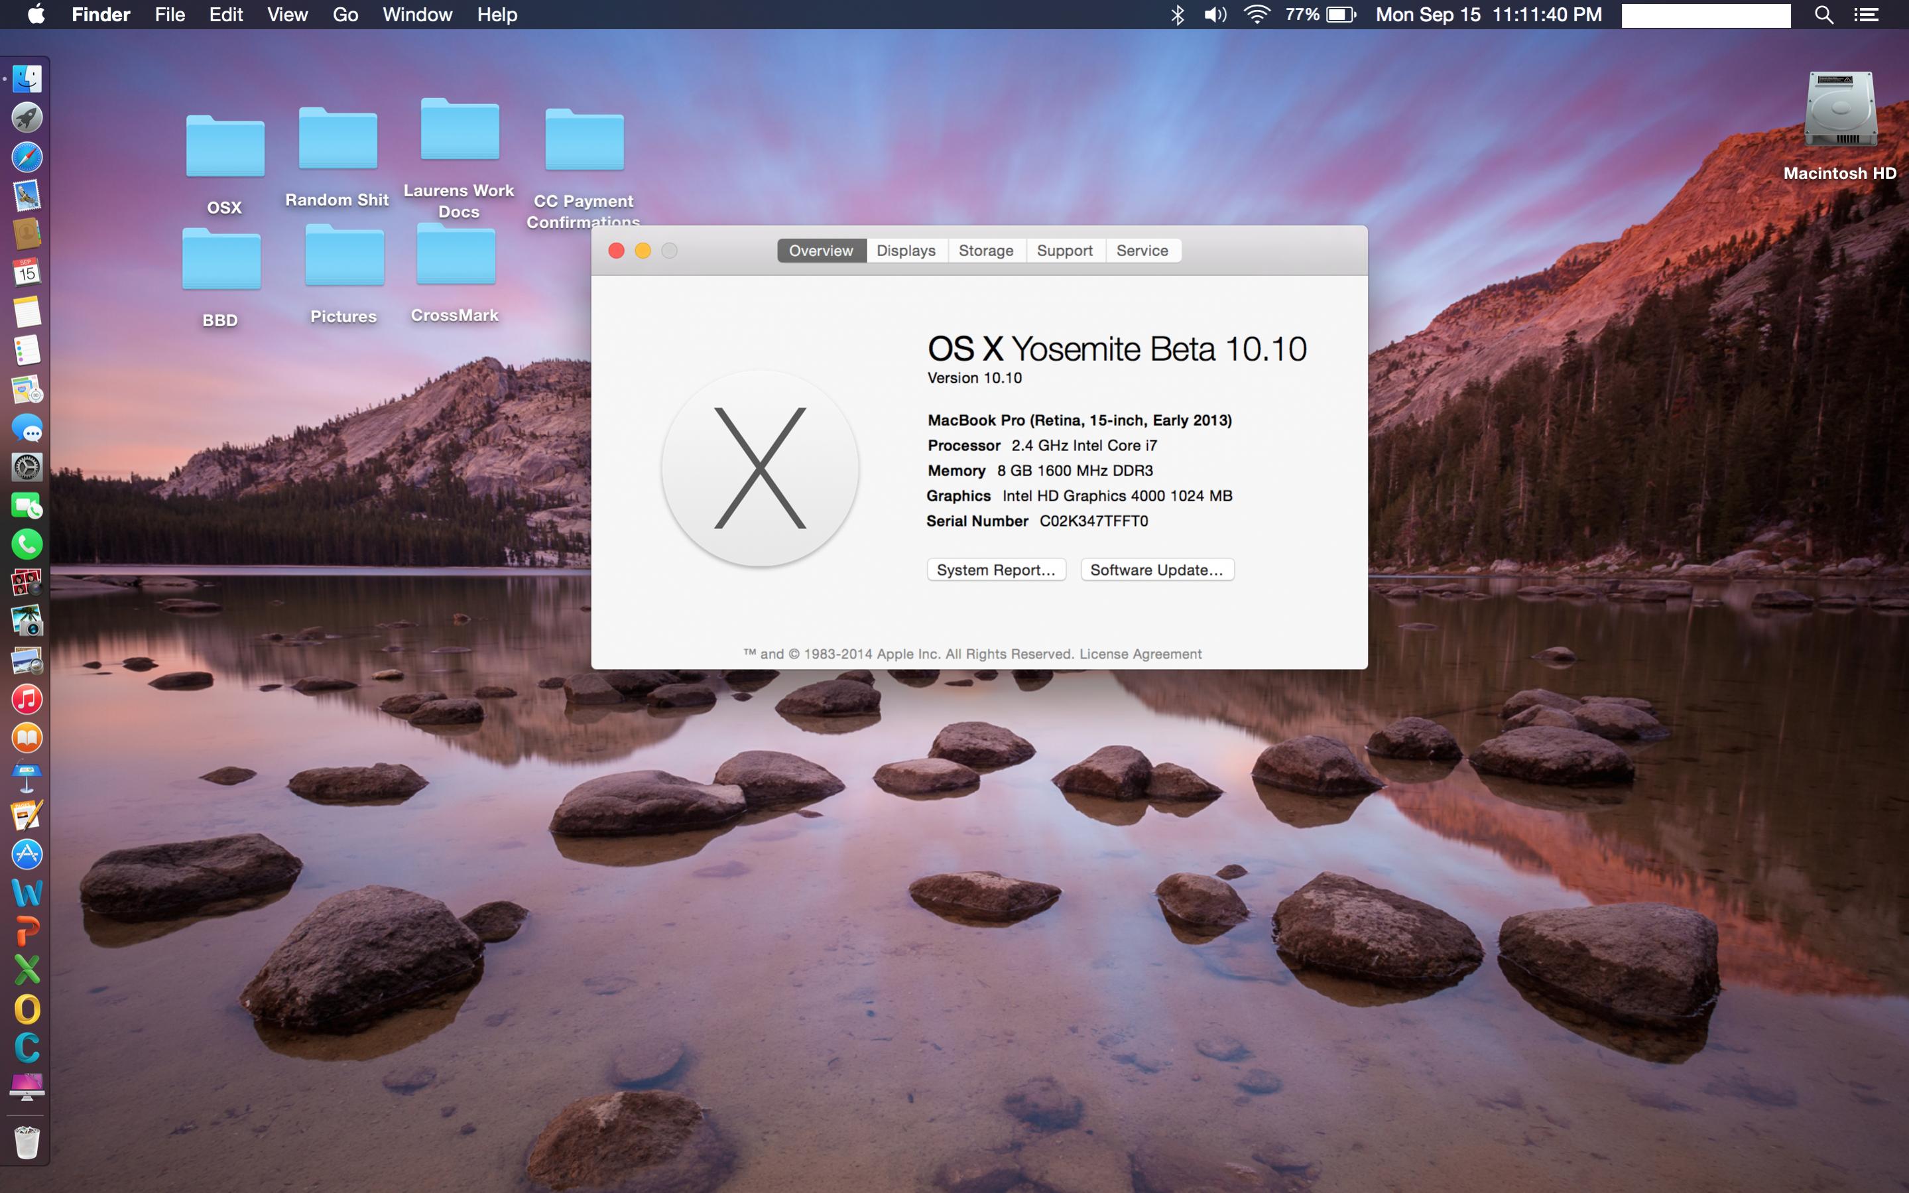Open the Apple menu

tap(36, 14)
